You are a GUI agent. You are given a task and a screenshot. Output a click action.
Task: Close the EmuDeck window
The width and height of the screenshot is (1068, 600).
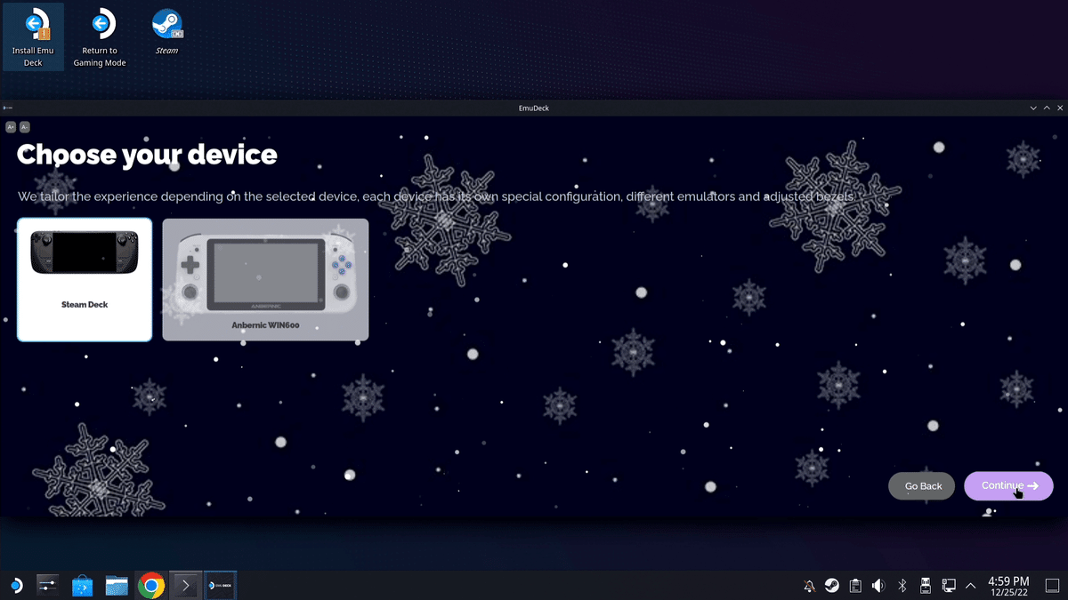(1060, 108)
